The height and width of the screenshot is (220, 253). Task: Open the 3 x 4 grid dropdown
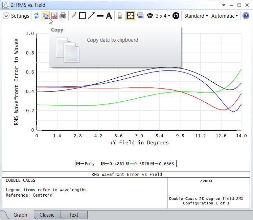(163, 16)
